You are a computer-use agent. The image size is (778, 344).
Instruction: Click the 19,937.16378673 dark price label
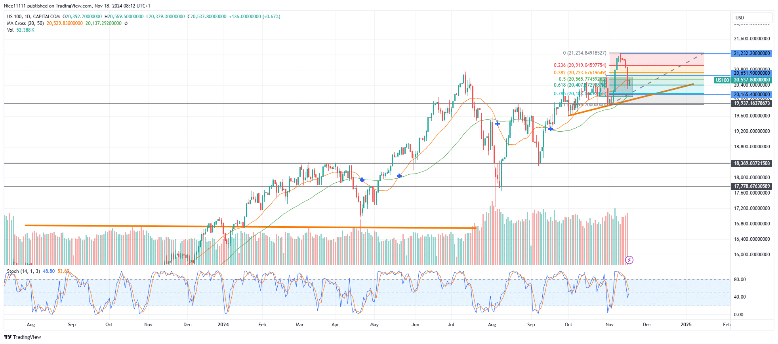tap(751, 103)
